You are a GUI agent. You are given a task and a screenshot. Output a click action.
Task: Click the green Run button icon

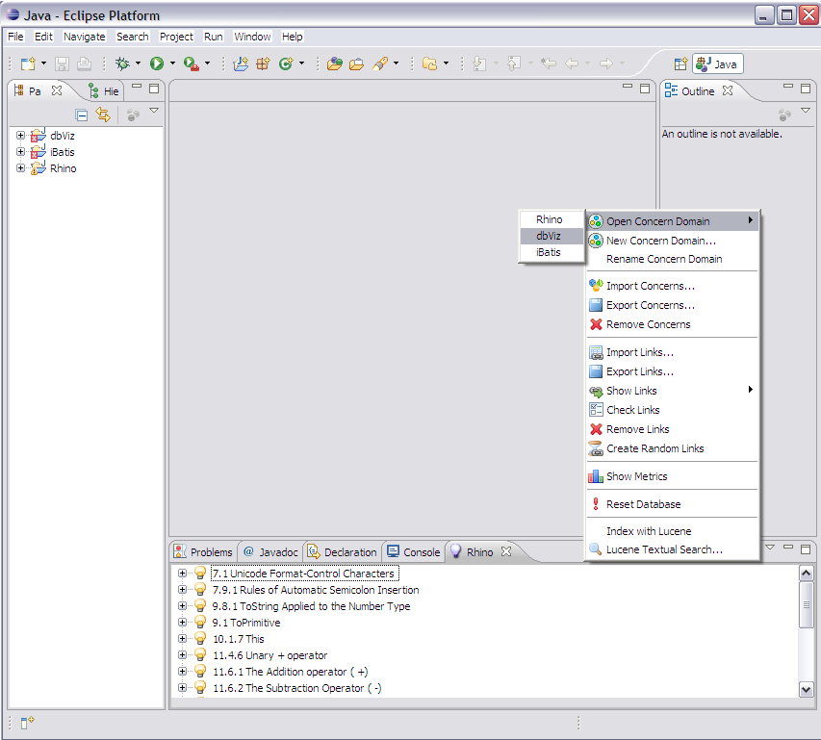(x=157, y=64)
